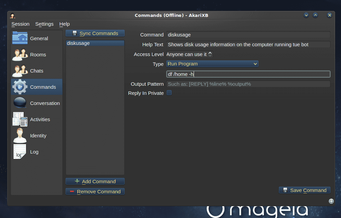Open the Conversation speech bubble icon
Viewport: 341px width, 218px height.
[x=20, y=103]
